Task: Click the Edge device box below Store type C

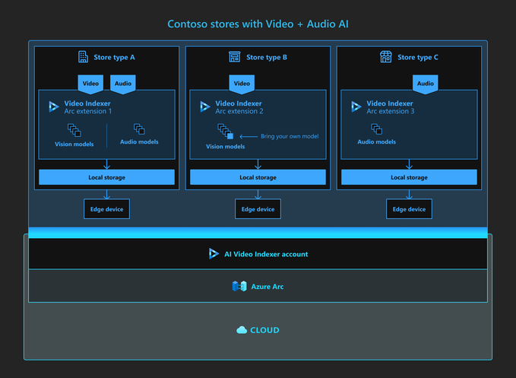Action: (409, 208)
